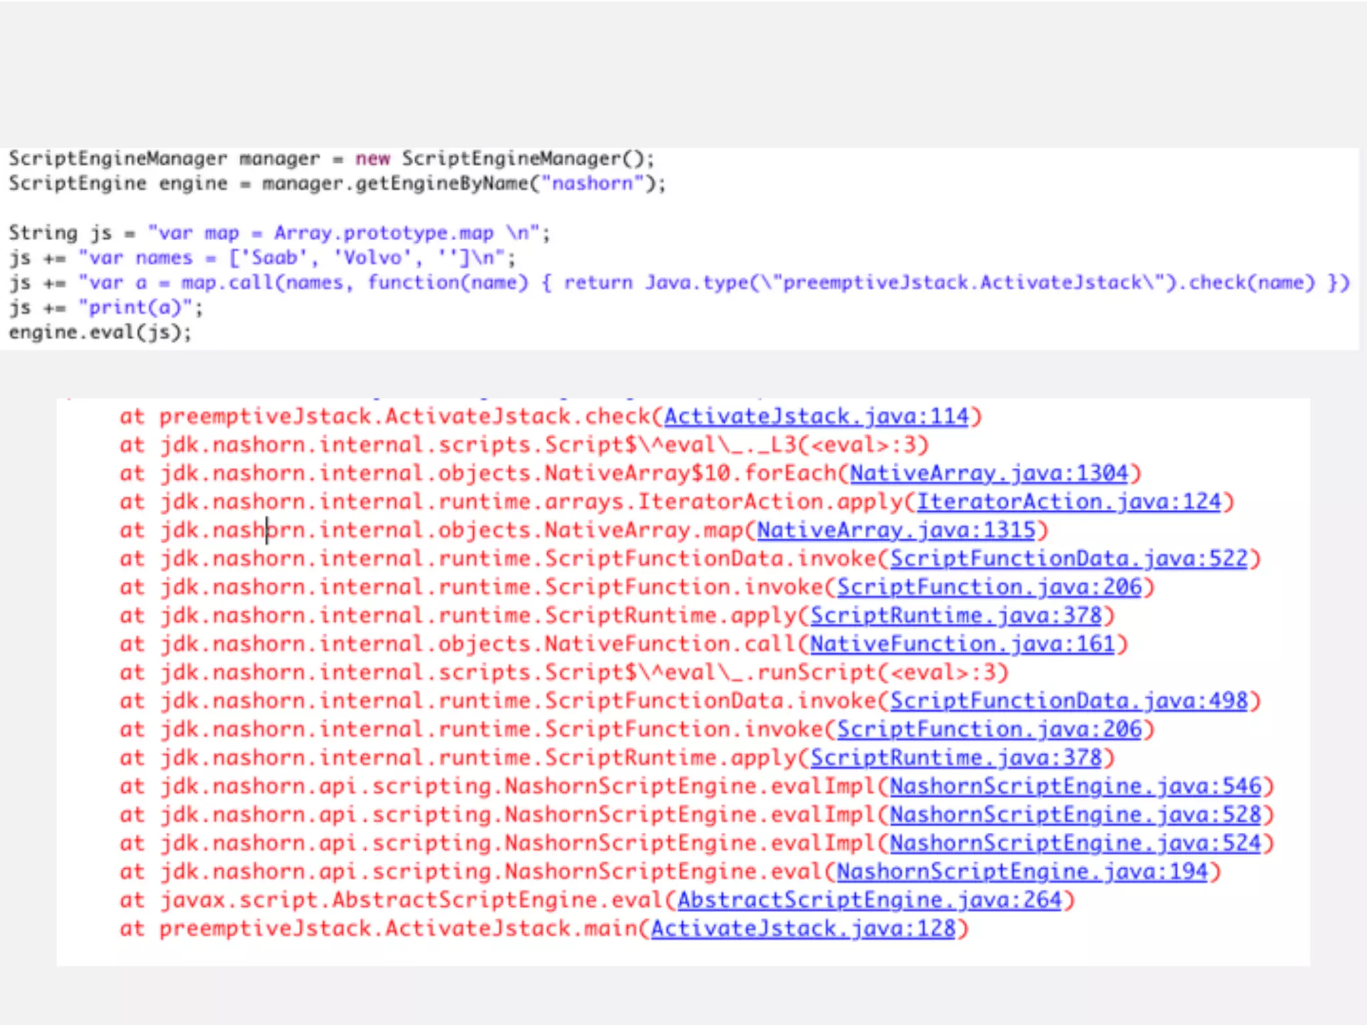Open the ActivateJstack.java:114 link
The width and height of the screenshot is (1367, 1025).
click(816, 417)
